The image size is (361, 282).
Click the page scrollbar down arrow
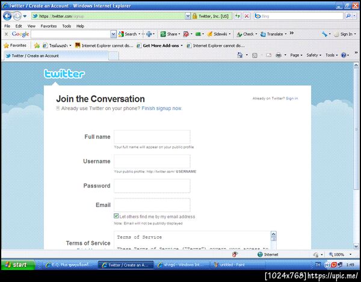pos(356,246)
